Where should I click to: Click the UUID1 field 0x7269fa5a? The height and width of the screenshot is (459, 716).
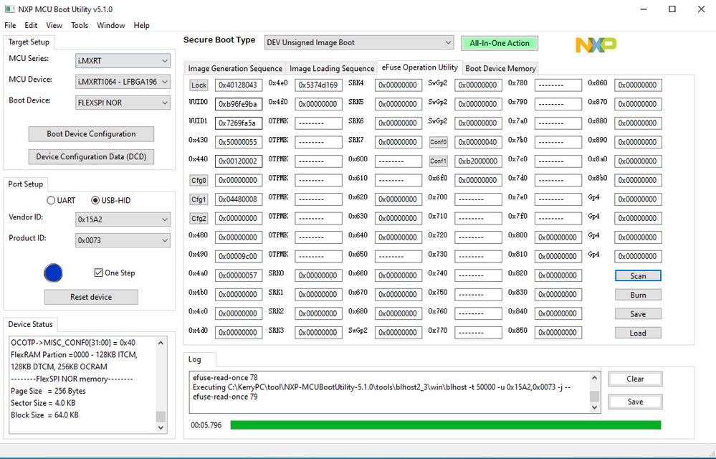click(x=239, y=123)
